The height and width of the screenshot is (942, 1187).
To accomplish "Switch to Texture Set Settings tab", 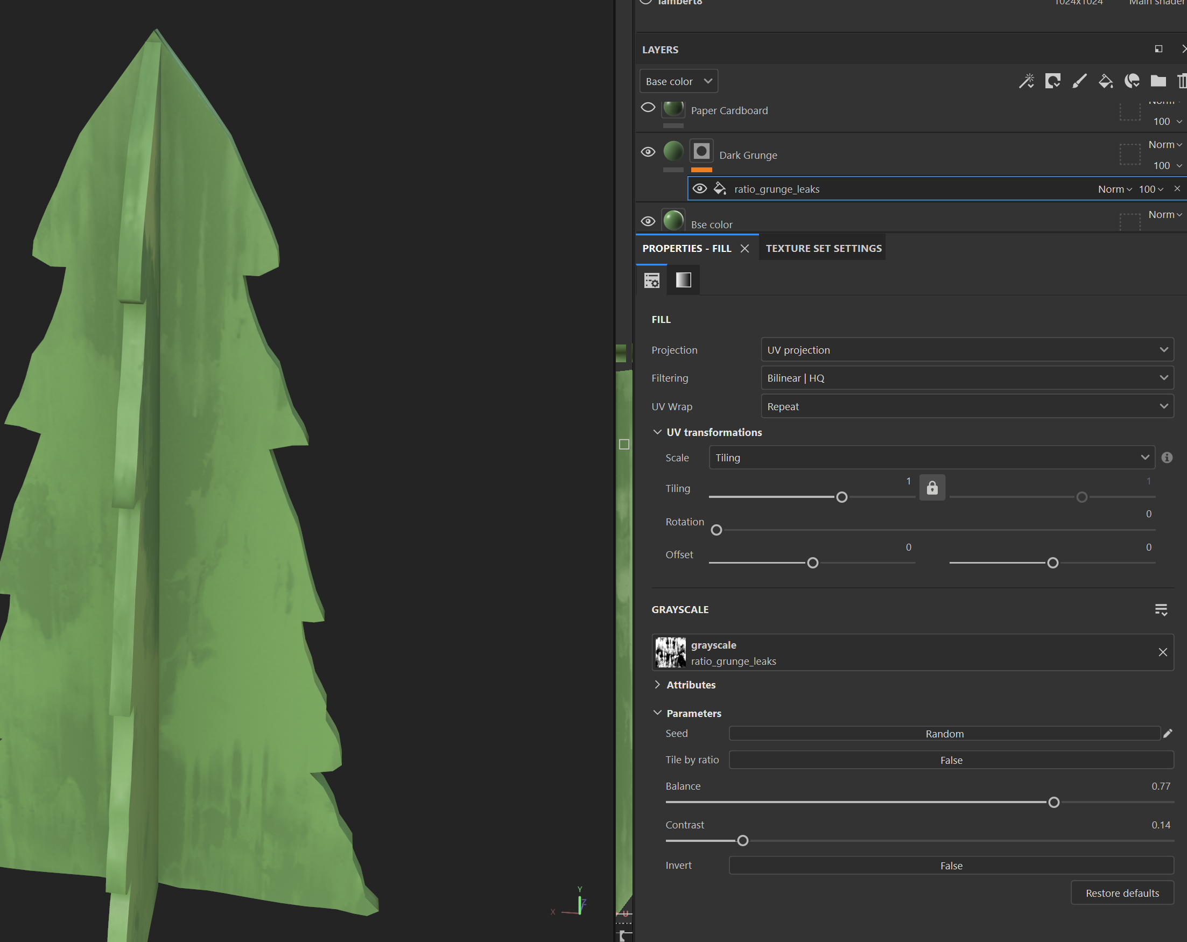I will click(824, 248).
